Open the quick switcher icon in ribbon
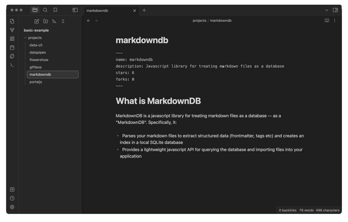Viewport: 348px width, 222px height. pos(12,21)
